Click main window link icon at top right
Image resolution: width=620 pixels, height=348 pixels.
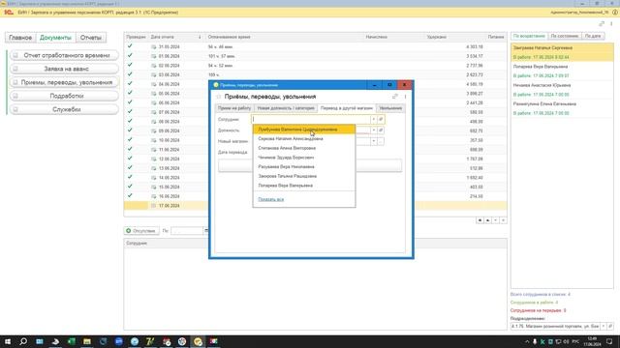pos(602,24)
